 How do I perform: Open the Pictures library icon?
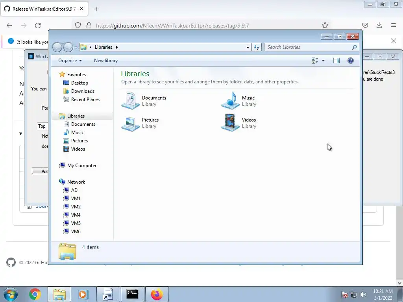(130, 123)
